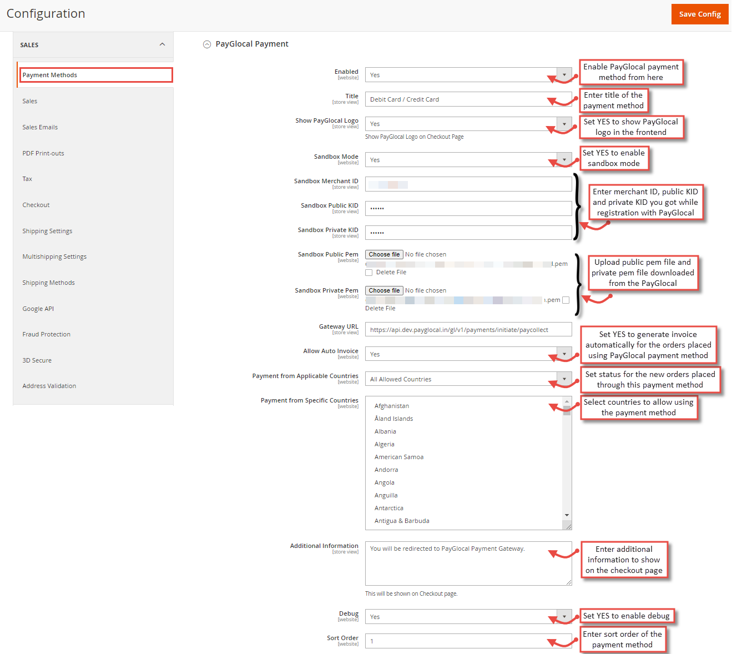Click the Sort Order field
The image size is (732, 654).
pyautogui.click(x=468, y=641)
